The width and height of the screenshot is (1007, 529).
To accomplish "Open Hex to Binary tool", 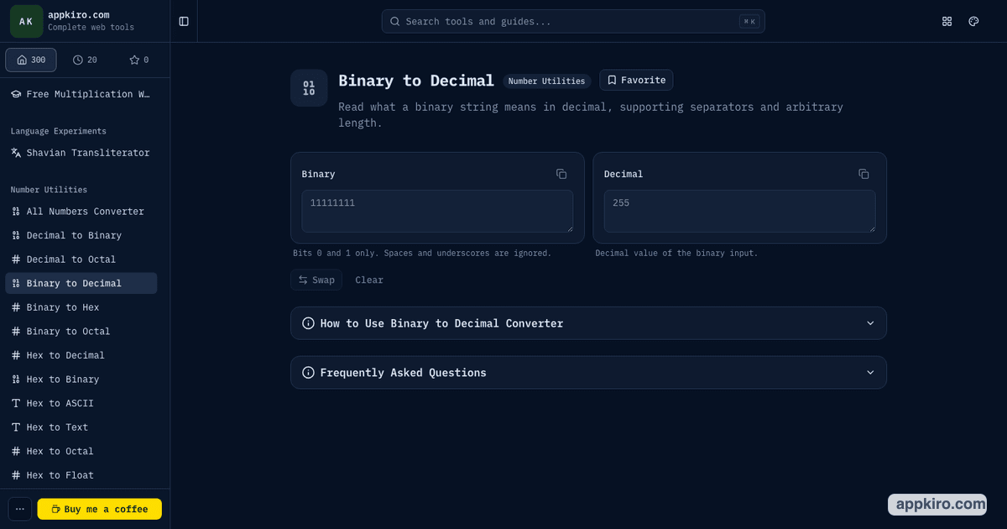I will pyautogui.click(x=81, y=379).
